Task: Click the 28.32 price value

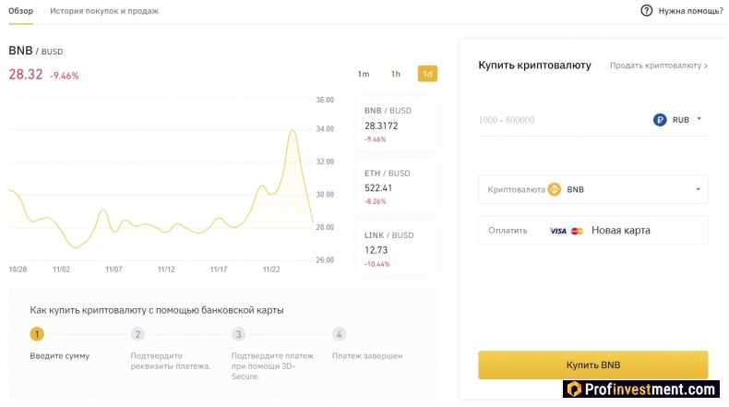Action: point(26,75)
